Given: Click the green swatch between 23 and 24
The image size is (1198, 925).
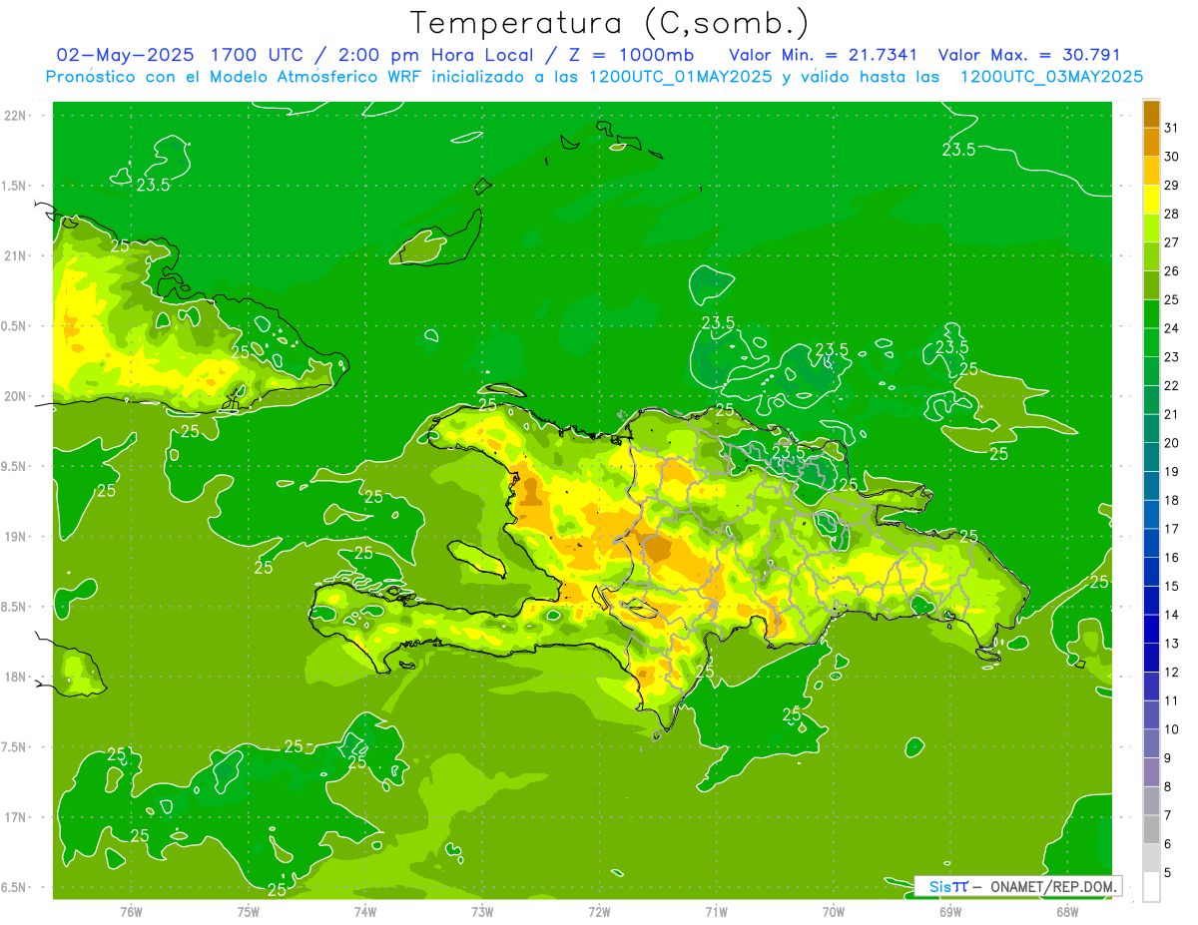Looking at the screenshot, I should tap(1151, 342).
